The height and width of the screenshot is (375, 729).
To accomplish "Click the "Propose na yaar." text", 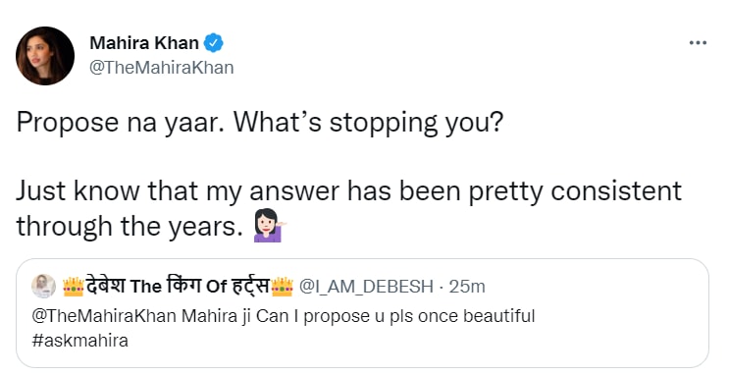I will 121,123.
